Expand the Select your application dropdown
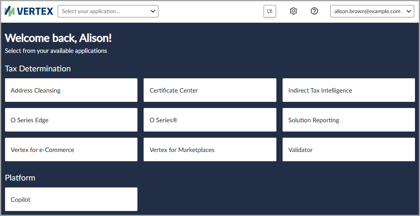Screen dimensions: 420x216 click(108, 11)
